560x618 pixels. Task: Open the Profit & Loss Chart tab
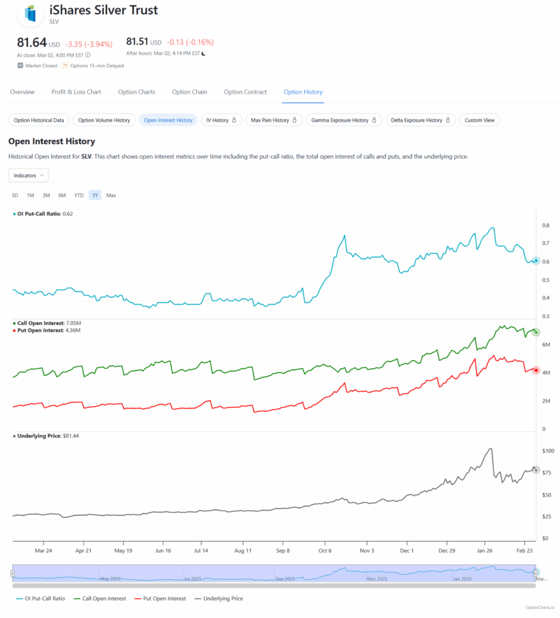[76, 92]
